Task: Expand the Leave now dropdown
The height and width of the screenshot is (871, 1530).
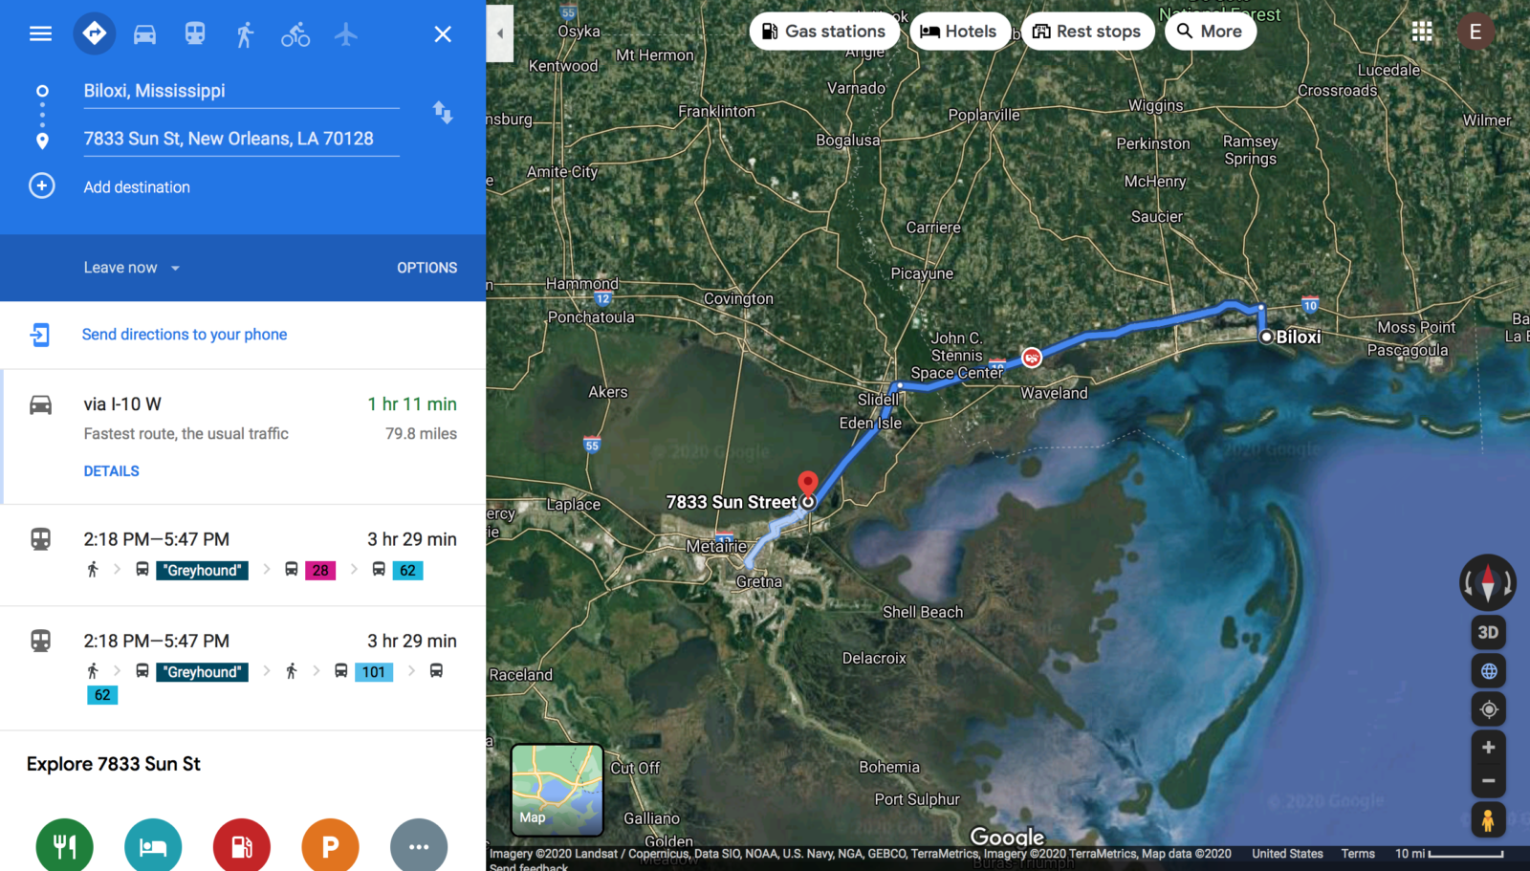Action: (x=132, y=268)
